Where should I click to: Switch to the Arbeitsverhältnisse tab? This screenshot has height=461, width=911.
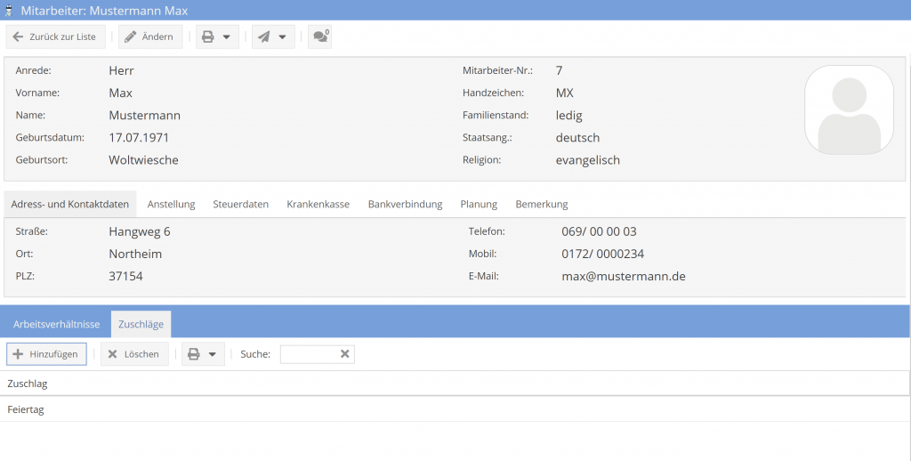(x=56, y=324)
